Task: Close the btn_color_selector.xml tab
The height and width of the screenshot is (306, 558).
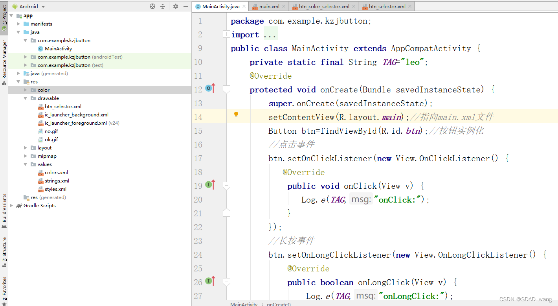Action: [x=354, y=6]
